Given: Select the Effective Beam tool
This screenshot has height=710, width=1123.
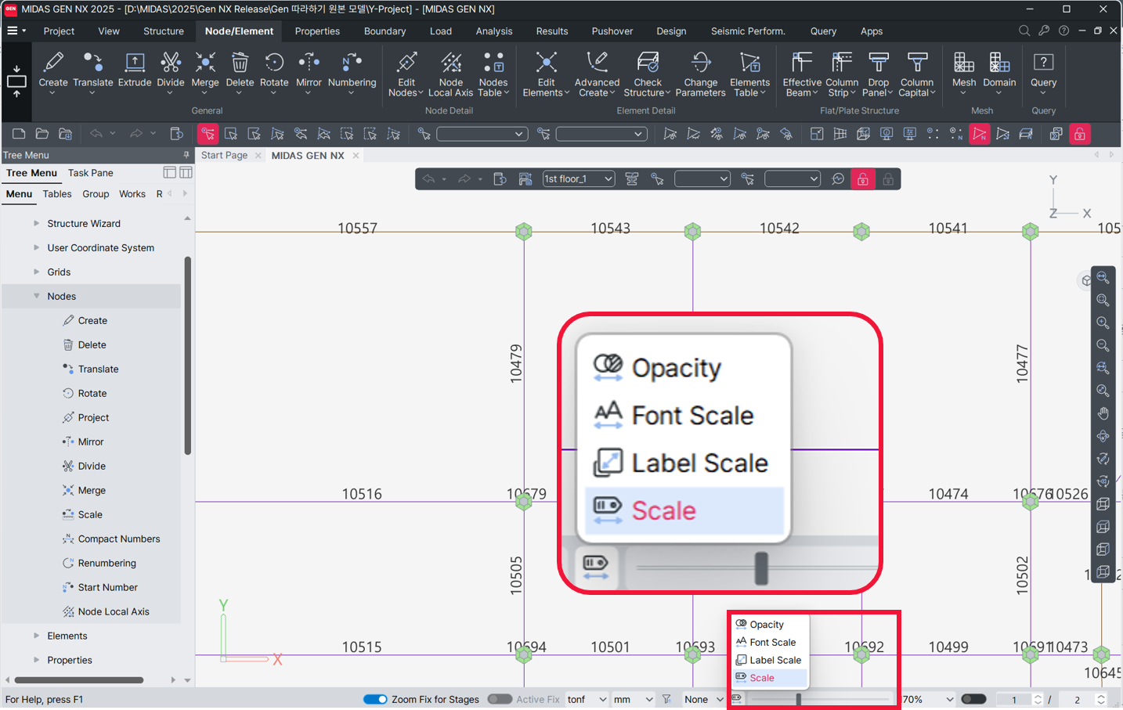Looking at the screenshot, I should click(802, 74).
